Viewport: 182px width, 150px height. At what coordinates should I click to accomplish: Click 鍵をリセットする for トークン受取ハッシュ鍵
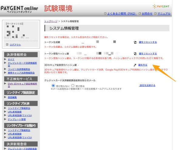pos(148,54)
